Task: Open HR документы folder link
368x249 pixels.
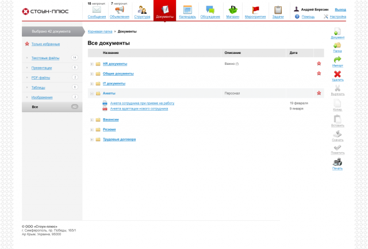Action: (x=115, y=64)
